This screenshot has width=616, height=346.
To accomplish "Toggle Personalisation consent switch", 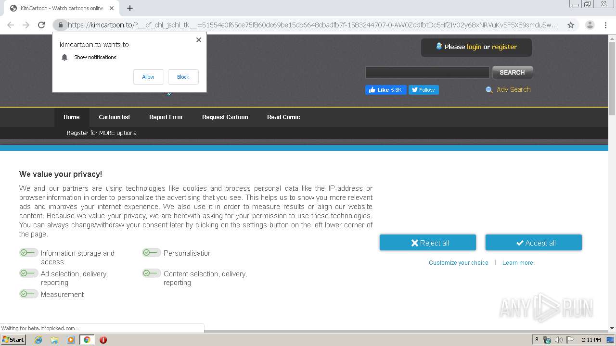I will tap(151, 252).
